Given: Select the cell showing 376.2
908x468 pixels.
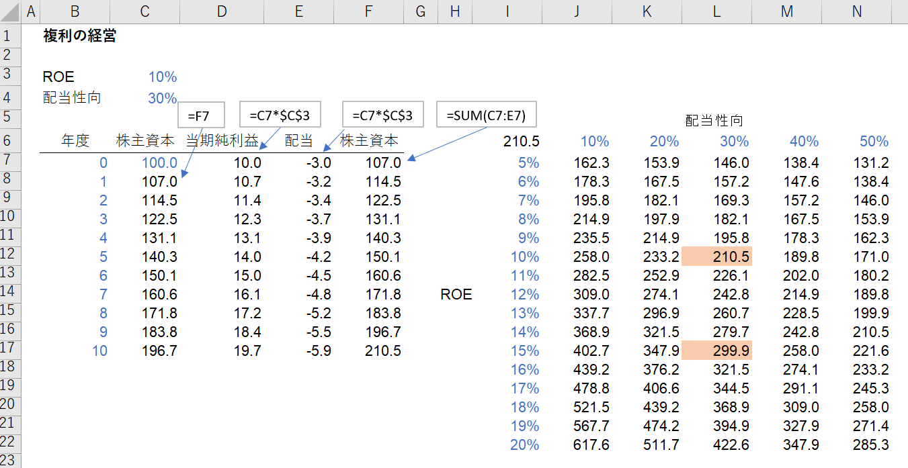Looking at the screenshot, I should click(x=661, y=369).
